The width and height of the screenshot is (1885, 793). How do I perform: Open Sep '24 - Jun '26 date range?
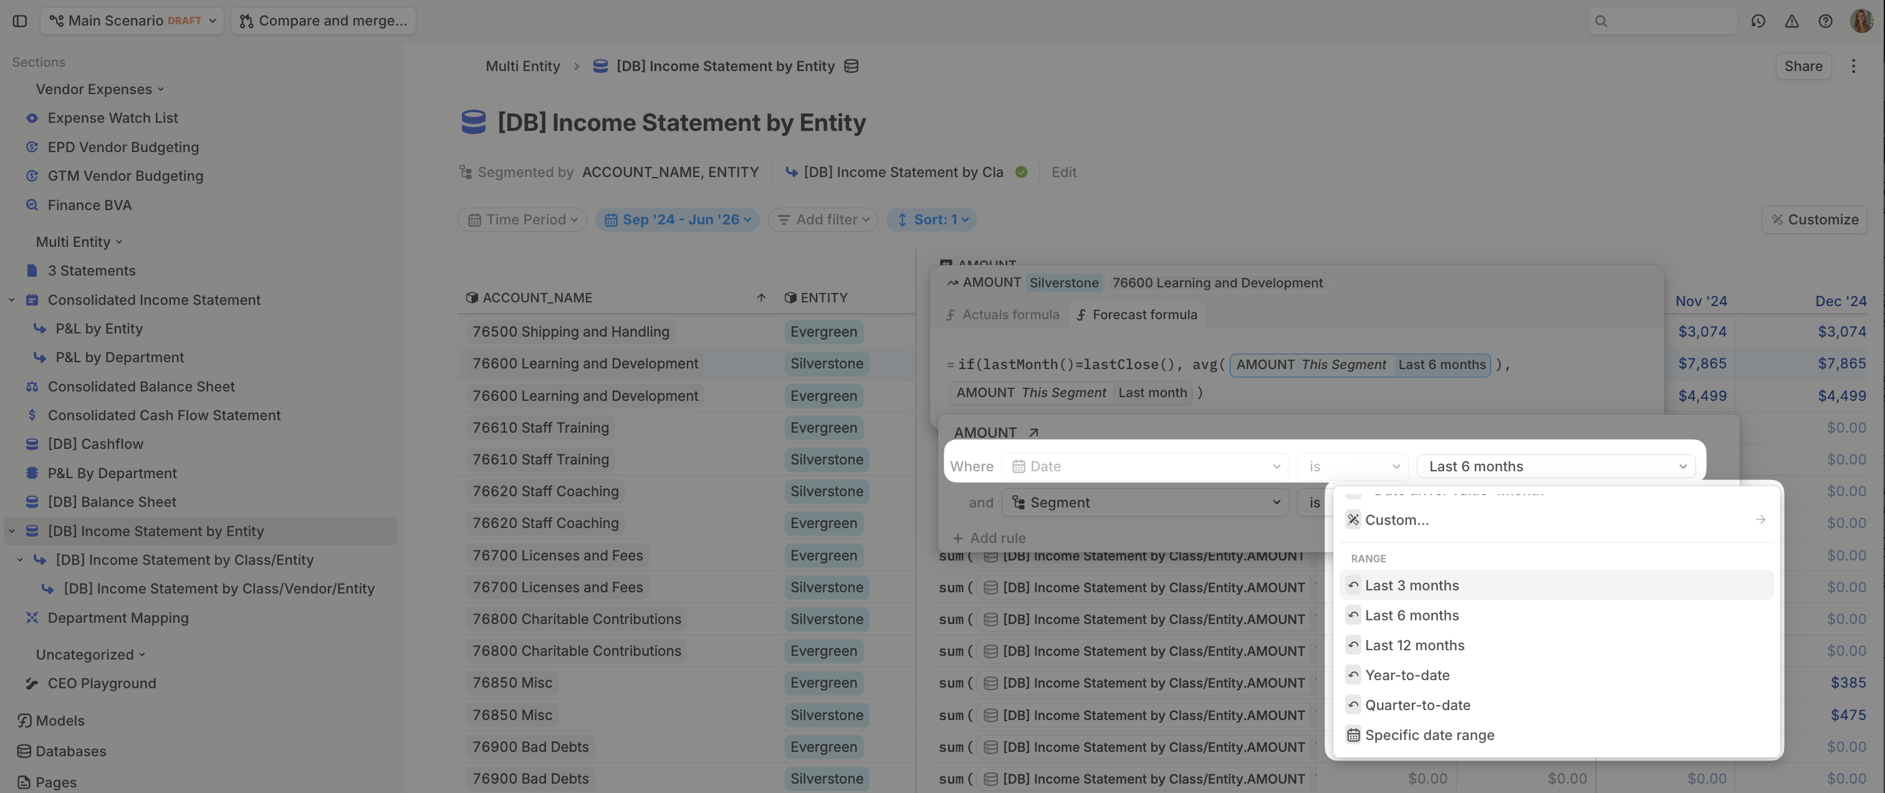[x=677, y=219]
